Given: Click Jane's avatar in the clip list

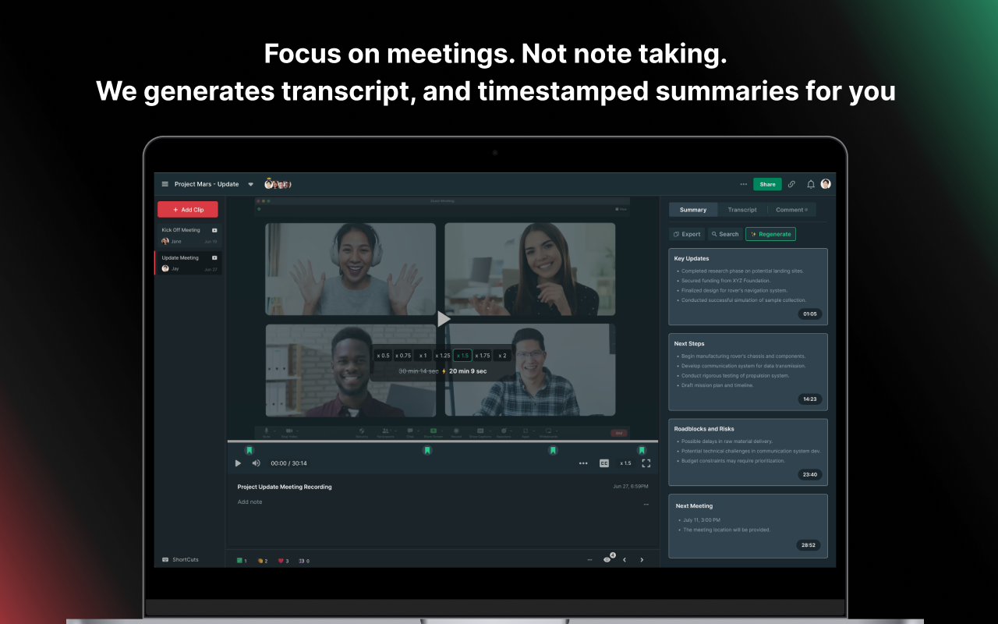Looking at the screenshot, I should [165, 242].
